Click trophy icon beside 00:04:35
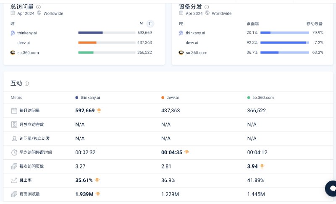336x204 pixels. pos(186,152)
